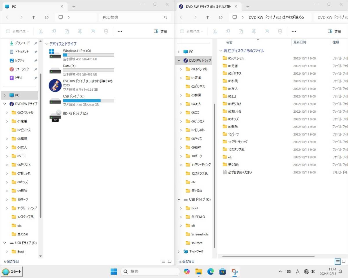Screen dimensions: 348x278
Task: Click the Windows Start logo on taskbar
Action: click(x=114, y=271)
